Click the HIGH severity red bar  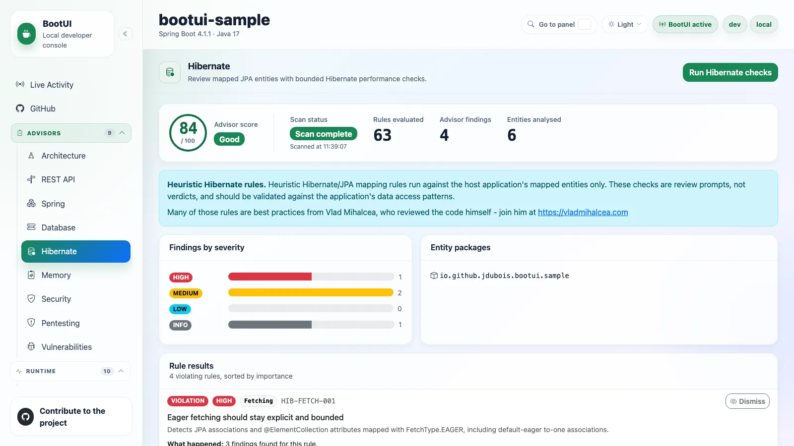pos(269,277)
